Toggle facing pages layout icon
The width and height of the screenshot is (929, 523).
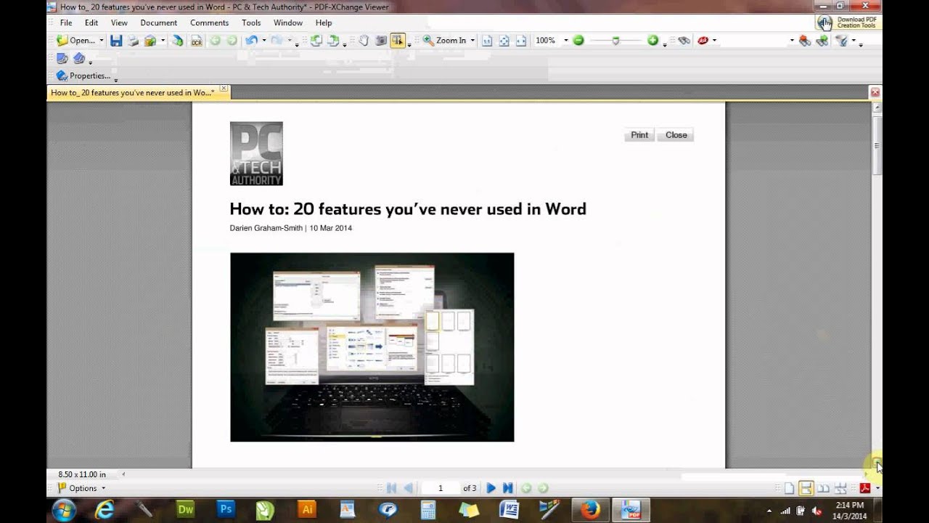[823, 488]
